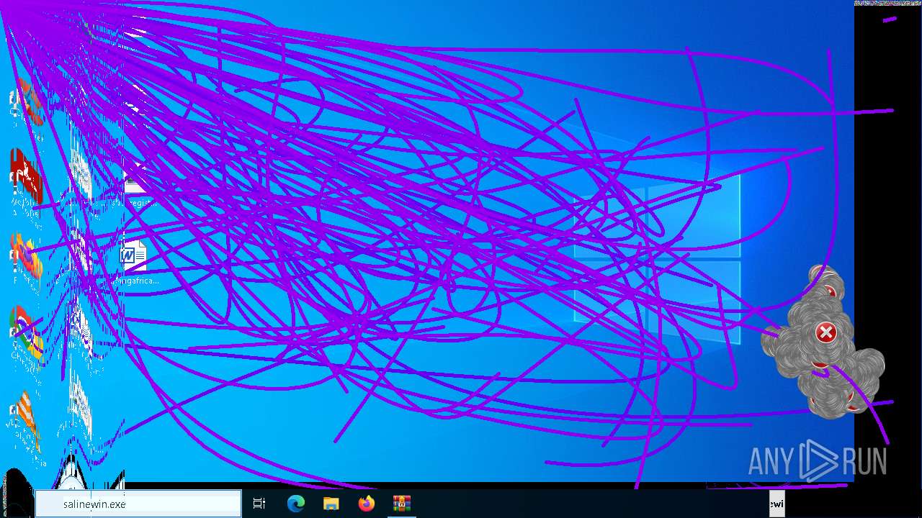
Task: Select the distorted Chrome desktop icon
Action: pos(27,332)
